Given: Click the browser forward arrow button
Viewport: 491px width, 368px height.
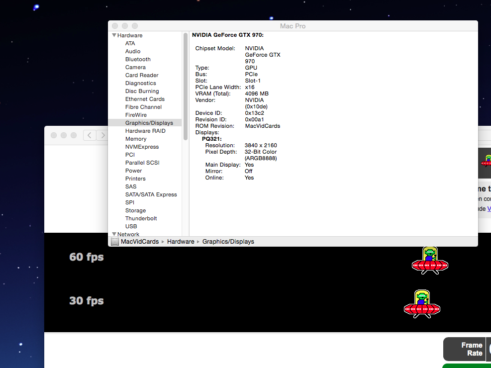Looking at the screenshot, I should pyautogui.click(x=102, y=135).
